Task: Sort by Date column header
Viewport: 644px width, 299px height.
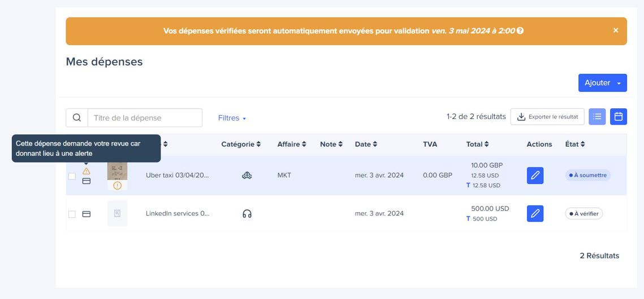Action: click(x=366, y=144)
